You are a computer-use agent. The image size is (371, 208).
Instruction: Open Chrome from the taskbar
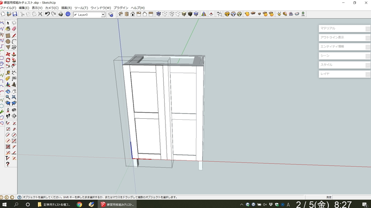coord(79,204)
